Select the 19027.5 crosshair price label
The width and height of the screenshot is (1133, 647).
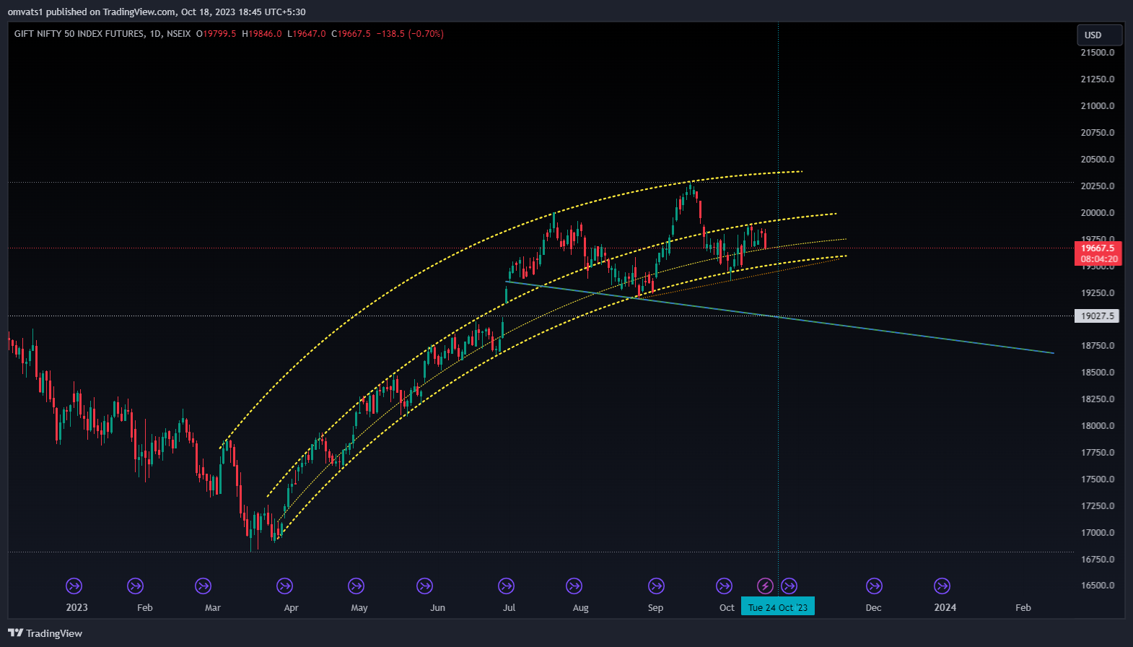pyautogui.click(x=1097, y=316)
